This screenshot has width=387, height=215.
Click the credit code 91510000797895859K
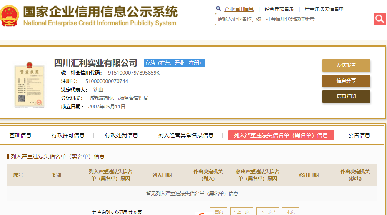tap(134, 73)
